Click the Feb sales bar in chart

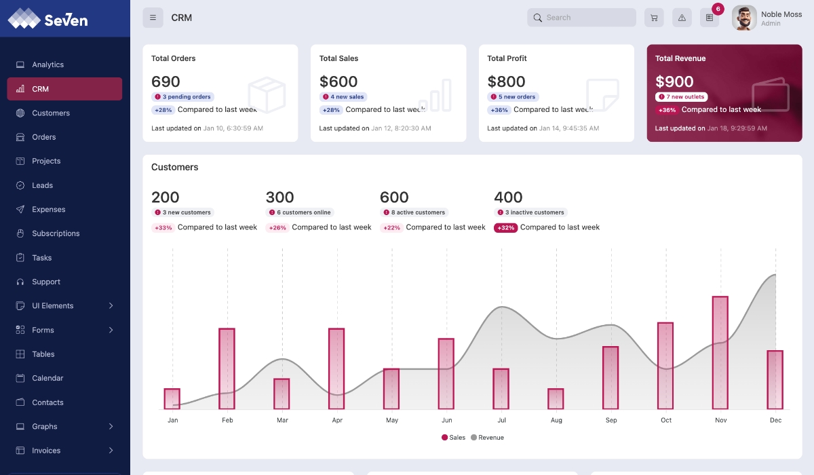[x=227, y=369]
